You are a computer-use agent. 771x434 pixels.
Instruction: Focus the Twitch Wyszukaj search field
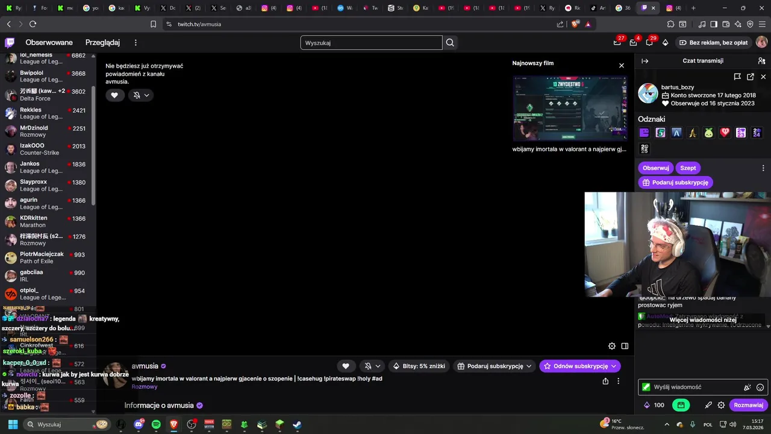(371, 43)
